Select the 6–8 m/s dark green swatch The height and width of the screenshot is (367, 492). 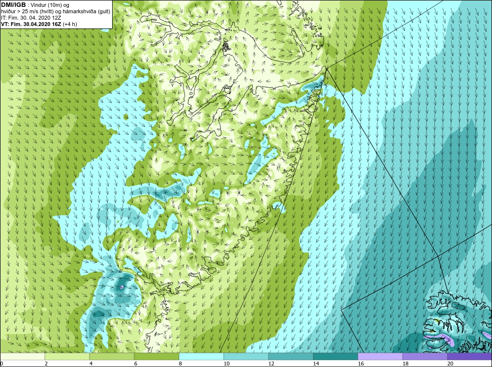[156, 356]
